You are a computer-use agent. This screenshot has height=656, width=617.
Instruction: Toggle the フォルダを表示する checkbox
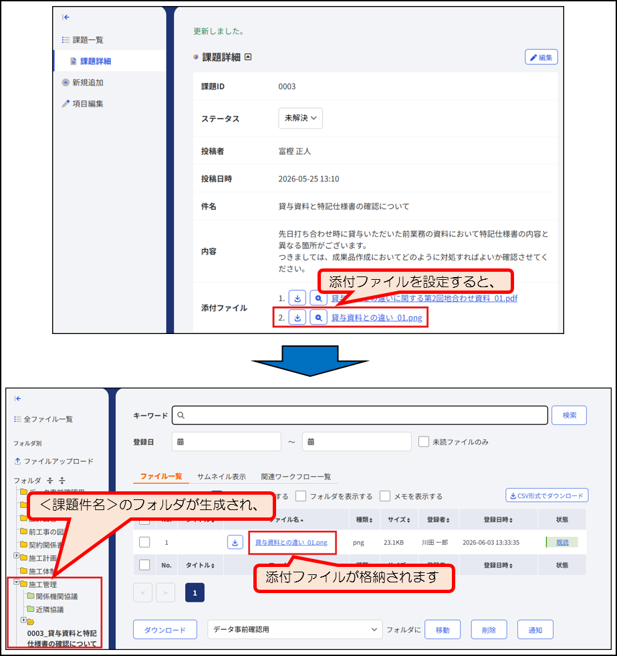[x=301, y=496]
